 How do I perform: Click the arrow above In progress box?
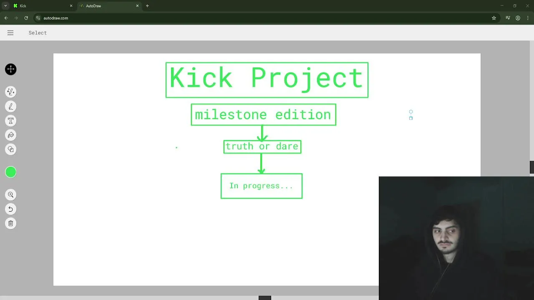tap(262, 163)
